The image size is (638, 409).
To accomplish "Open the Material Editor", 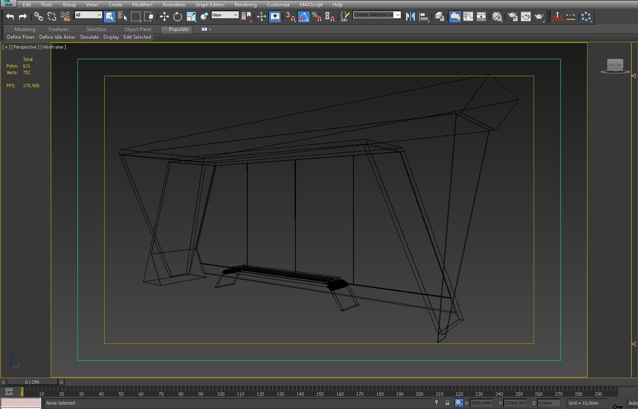I will (x=497, y=17).
